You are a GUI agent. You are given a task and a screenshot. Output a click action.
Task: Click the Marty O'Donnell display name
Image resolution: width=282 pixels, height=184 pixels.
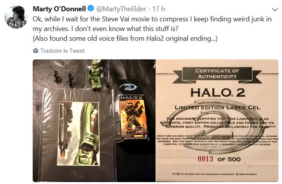60,9
